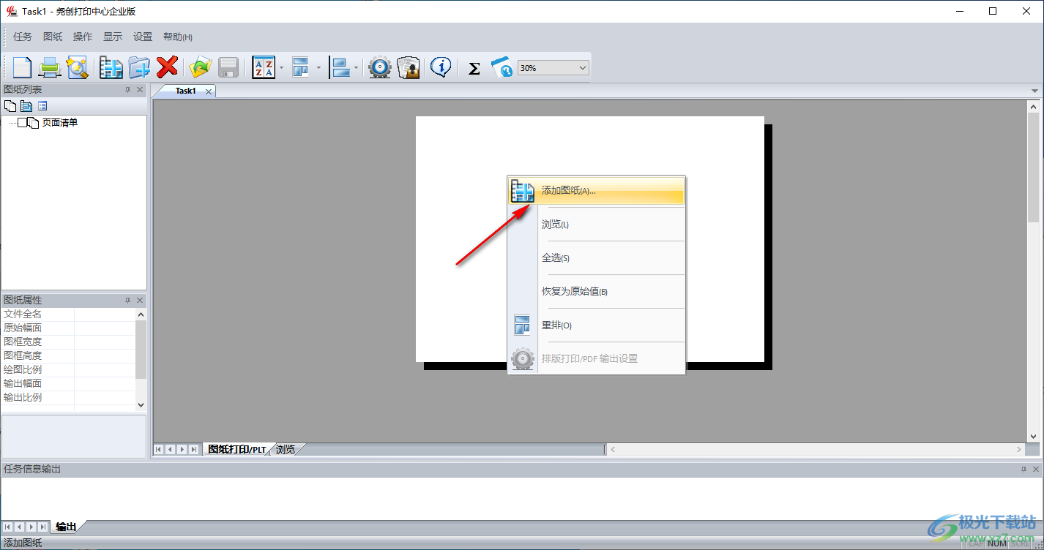Expand the A-Z sort dropdown arrow
Screen dimensions: 1044x550
[x=281, y=68]
